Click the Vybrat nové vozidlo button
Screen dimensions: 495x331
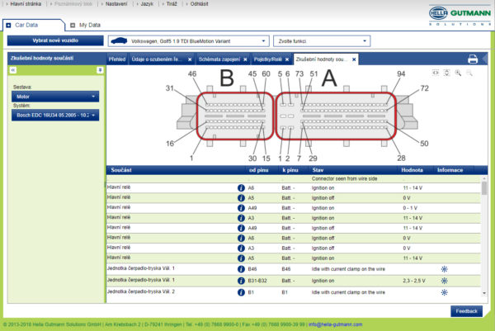55,40
